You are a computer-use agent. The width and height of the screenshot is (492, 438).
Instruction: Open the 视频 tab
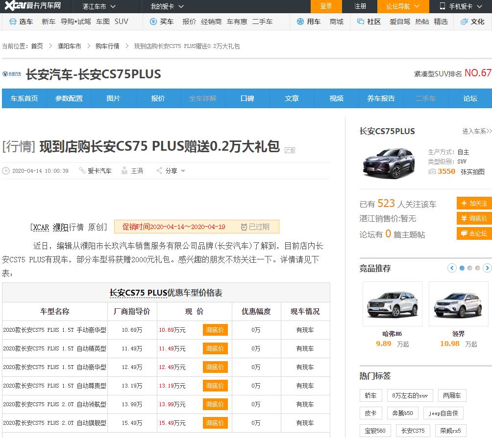[336, 98]
